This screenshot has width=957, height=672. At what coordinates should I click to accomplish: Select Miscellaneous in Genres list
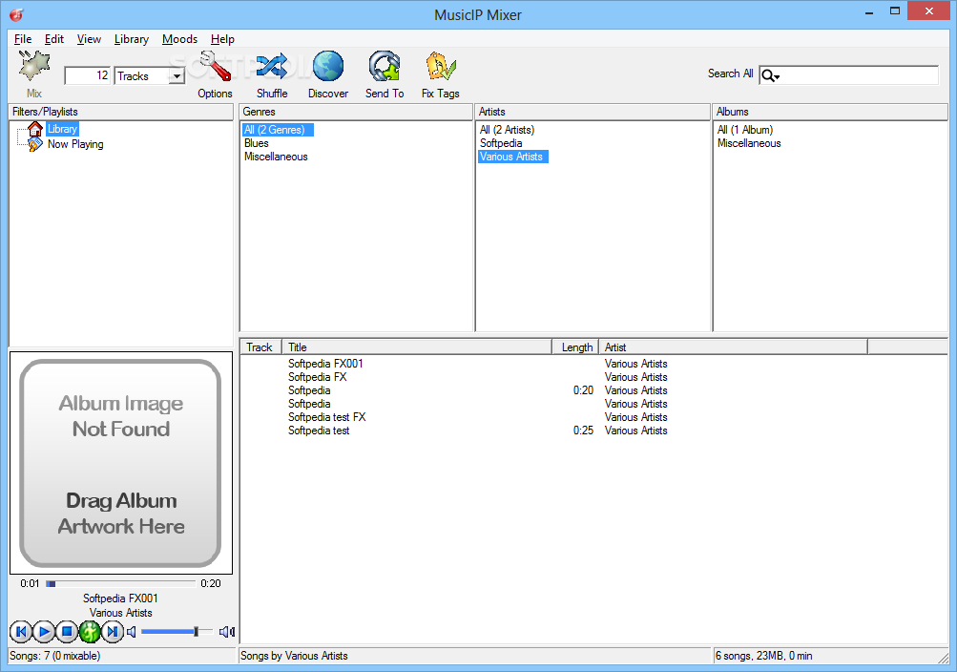point(276,157)
